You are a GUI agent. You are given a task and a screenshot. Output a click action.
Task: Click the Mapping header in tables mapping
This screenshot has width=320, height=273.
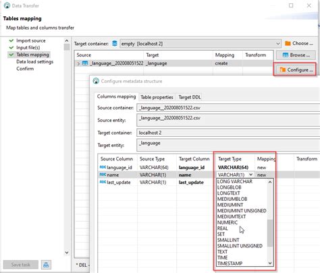(x=225, y=55)
